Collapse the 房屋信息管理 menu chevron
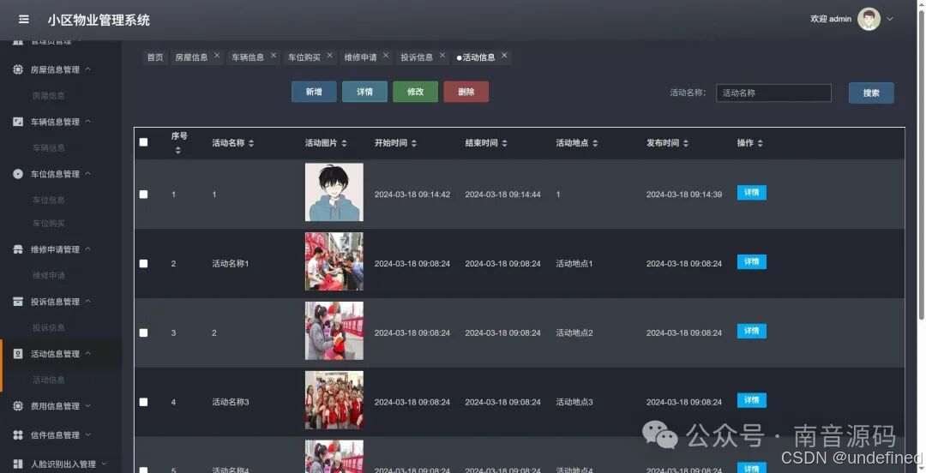Image resolution: width=926 pixels, height=473 pixels. tap(88, 69)
